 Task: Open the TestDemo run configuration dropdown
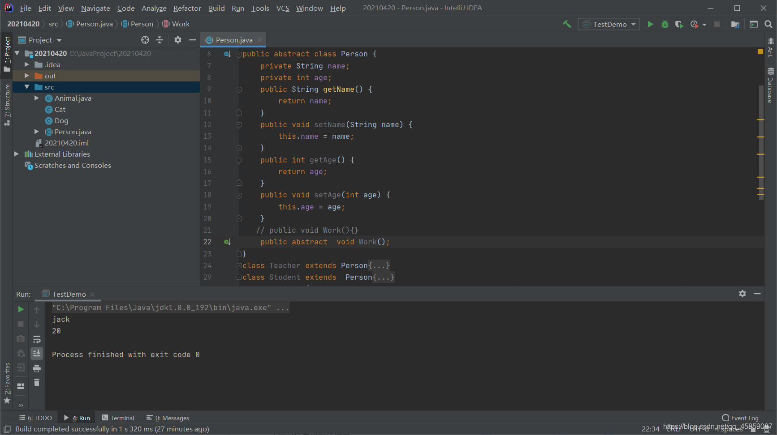point(609,24)
